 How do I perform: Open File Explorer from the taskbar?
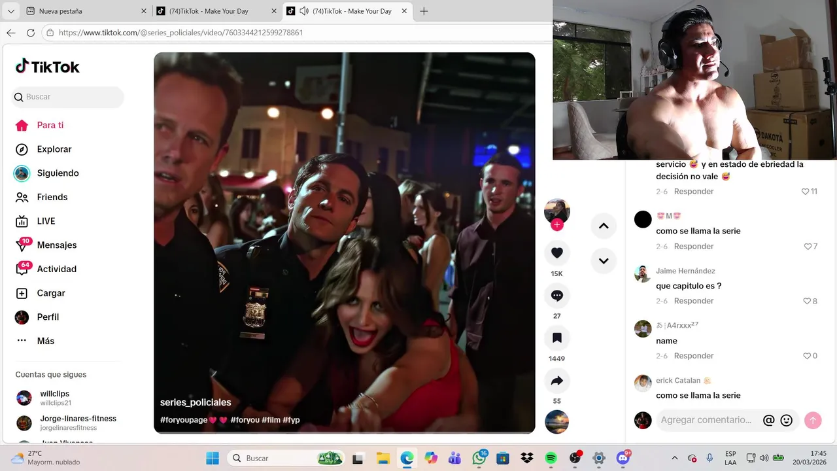(383, 458)
